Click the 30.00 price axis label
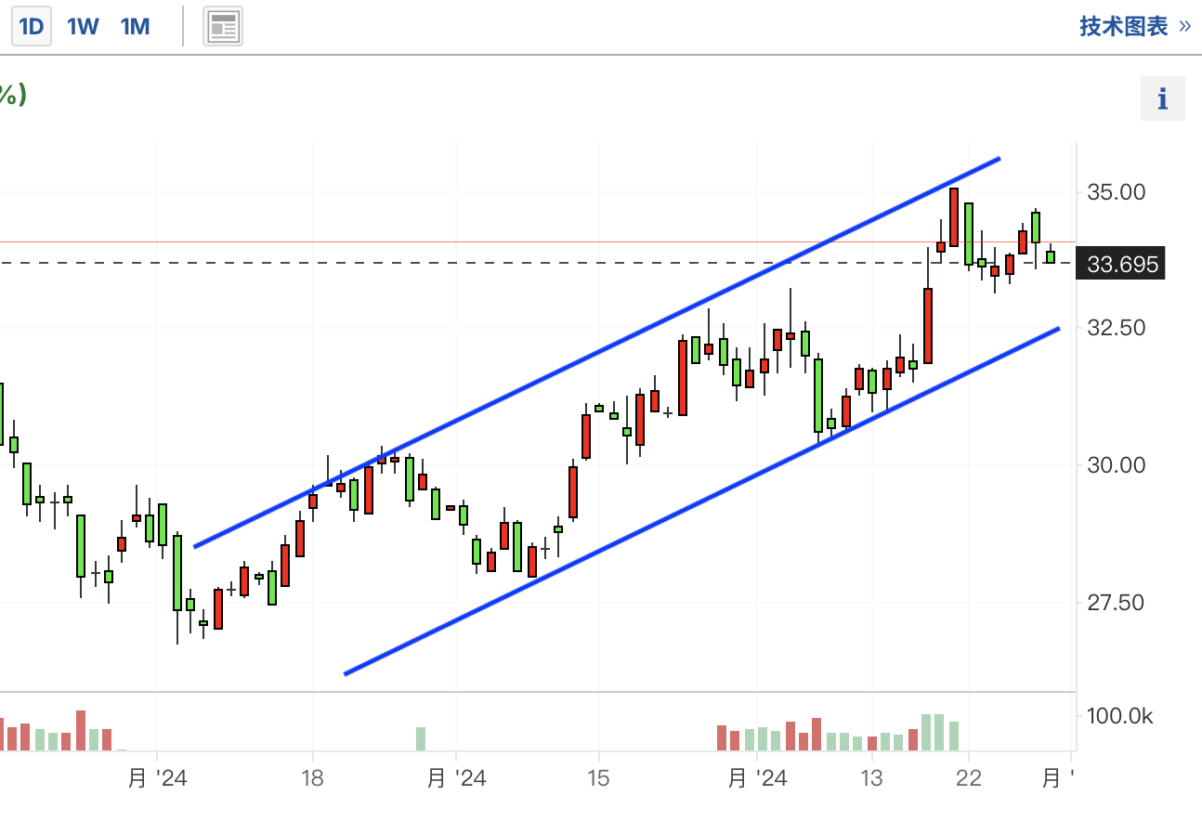The width and height of the screenshot is (1202, 821). click(1117, 465)
